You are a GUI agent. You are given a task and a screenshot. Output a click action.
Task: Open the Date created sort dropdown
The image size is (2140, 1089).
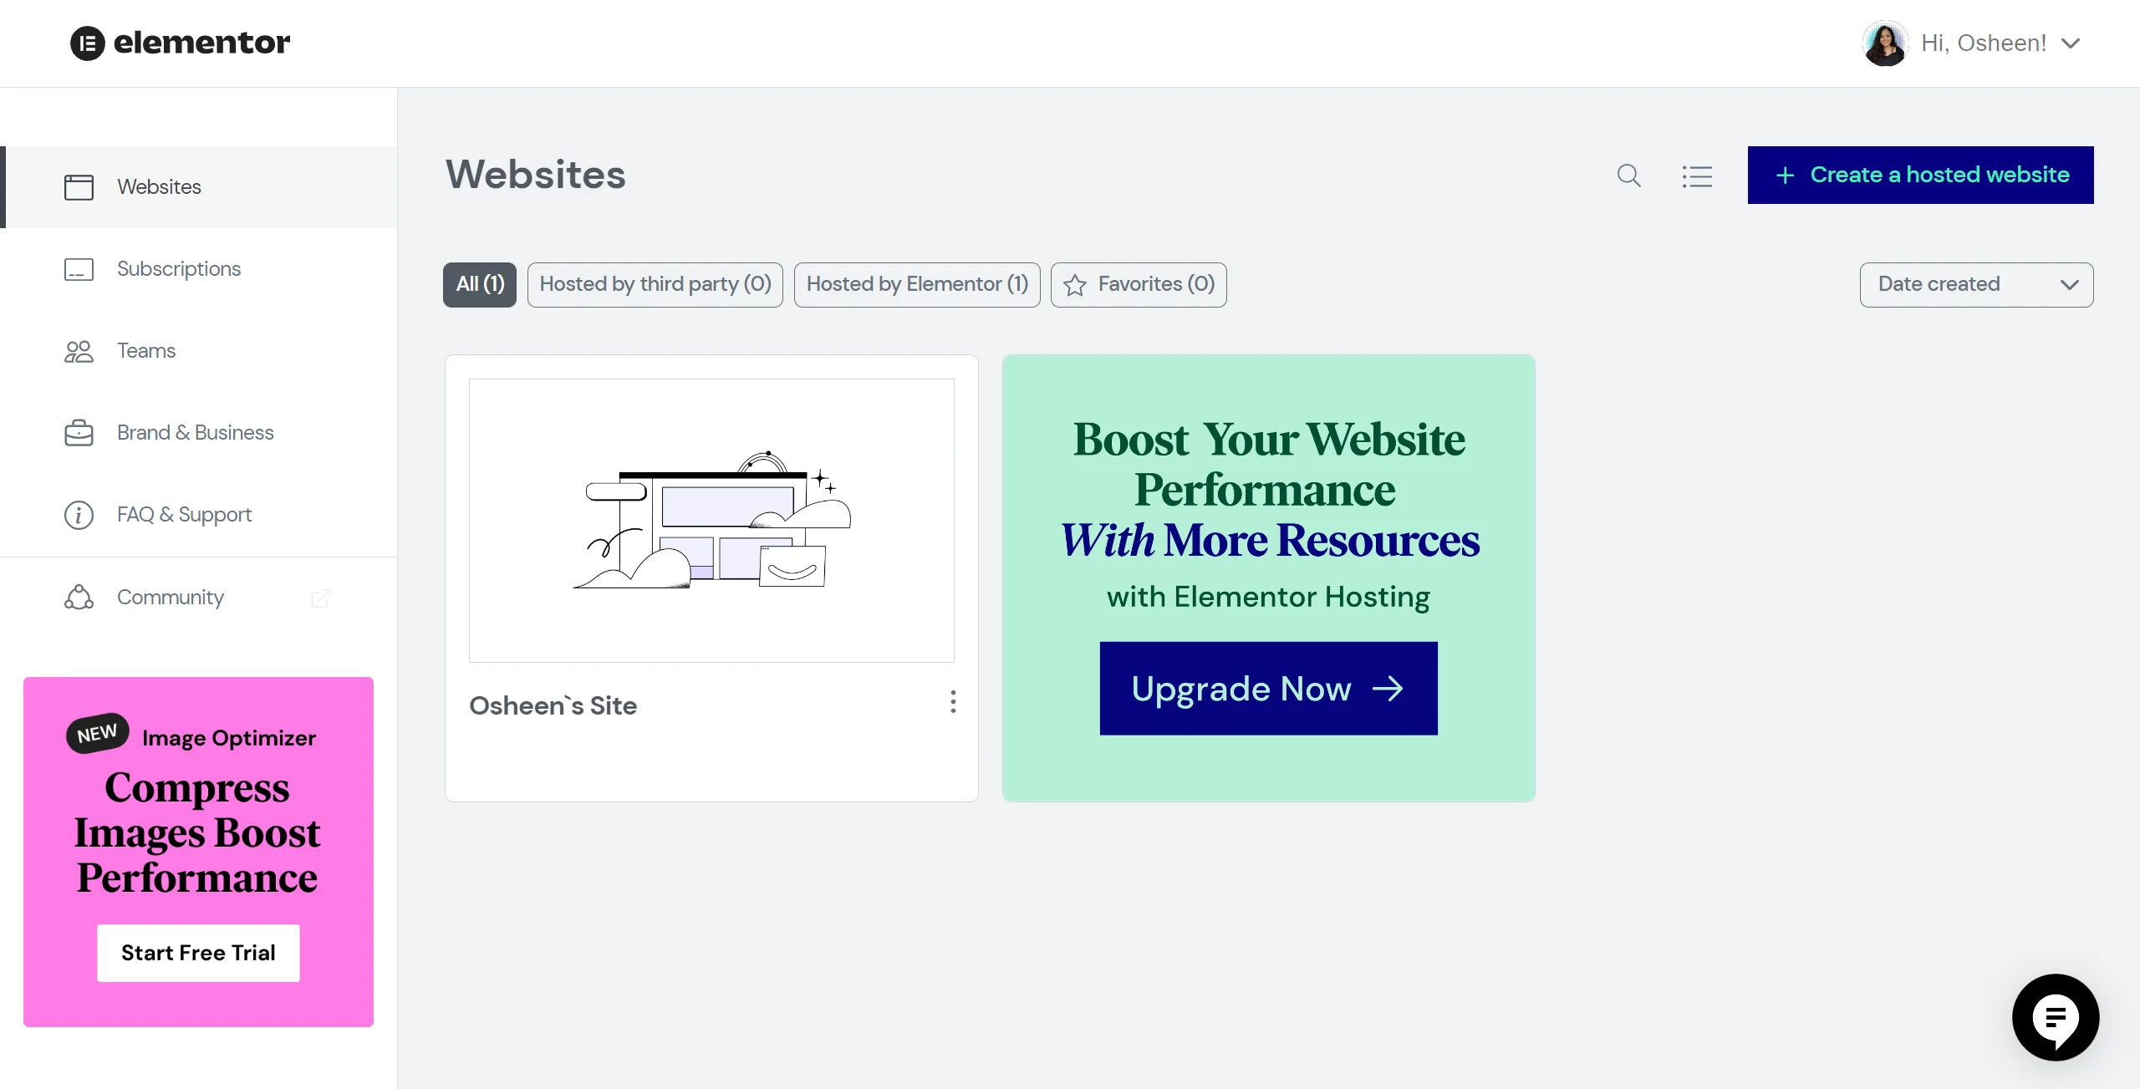1976,285
